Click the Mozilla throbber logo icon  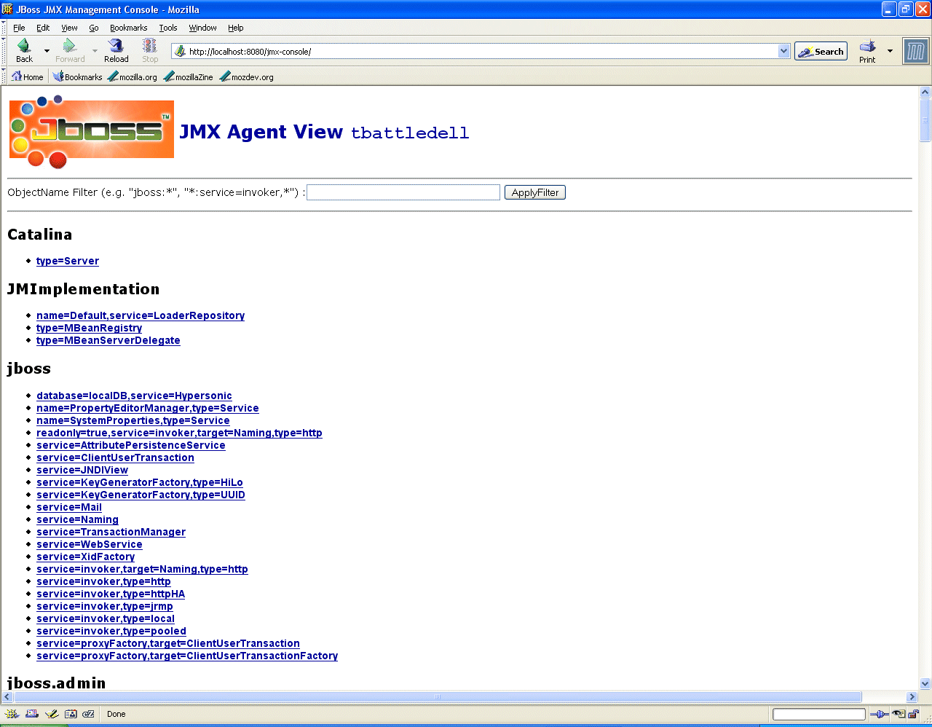coord(915,51)
